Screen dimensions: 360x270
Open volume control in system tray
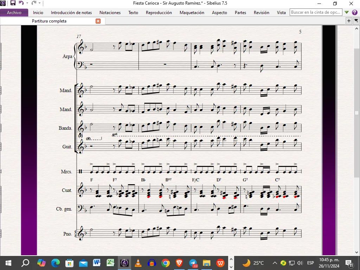[300, 263]
